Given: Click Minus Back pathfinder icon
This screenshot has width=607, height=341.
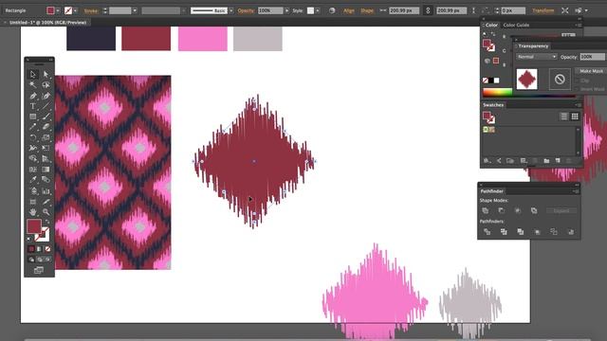Looking at the screenshot, I should click(571, 231).
